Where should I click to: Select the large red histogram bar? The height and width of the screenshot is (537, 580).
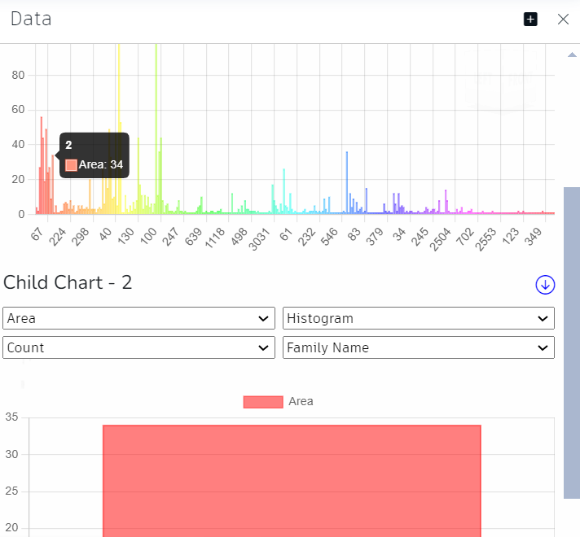pyautogui.click(x=292, y=480)
